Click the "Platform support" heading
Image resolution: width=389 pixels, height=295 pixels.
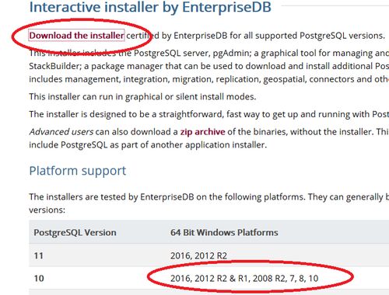[x=78, y=171]
